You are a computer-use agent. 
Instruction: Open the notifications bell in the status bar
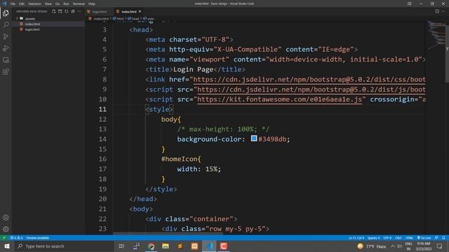(x=443, y=238)
